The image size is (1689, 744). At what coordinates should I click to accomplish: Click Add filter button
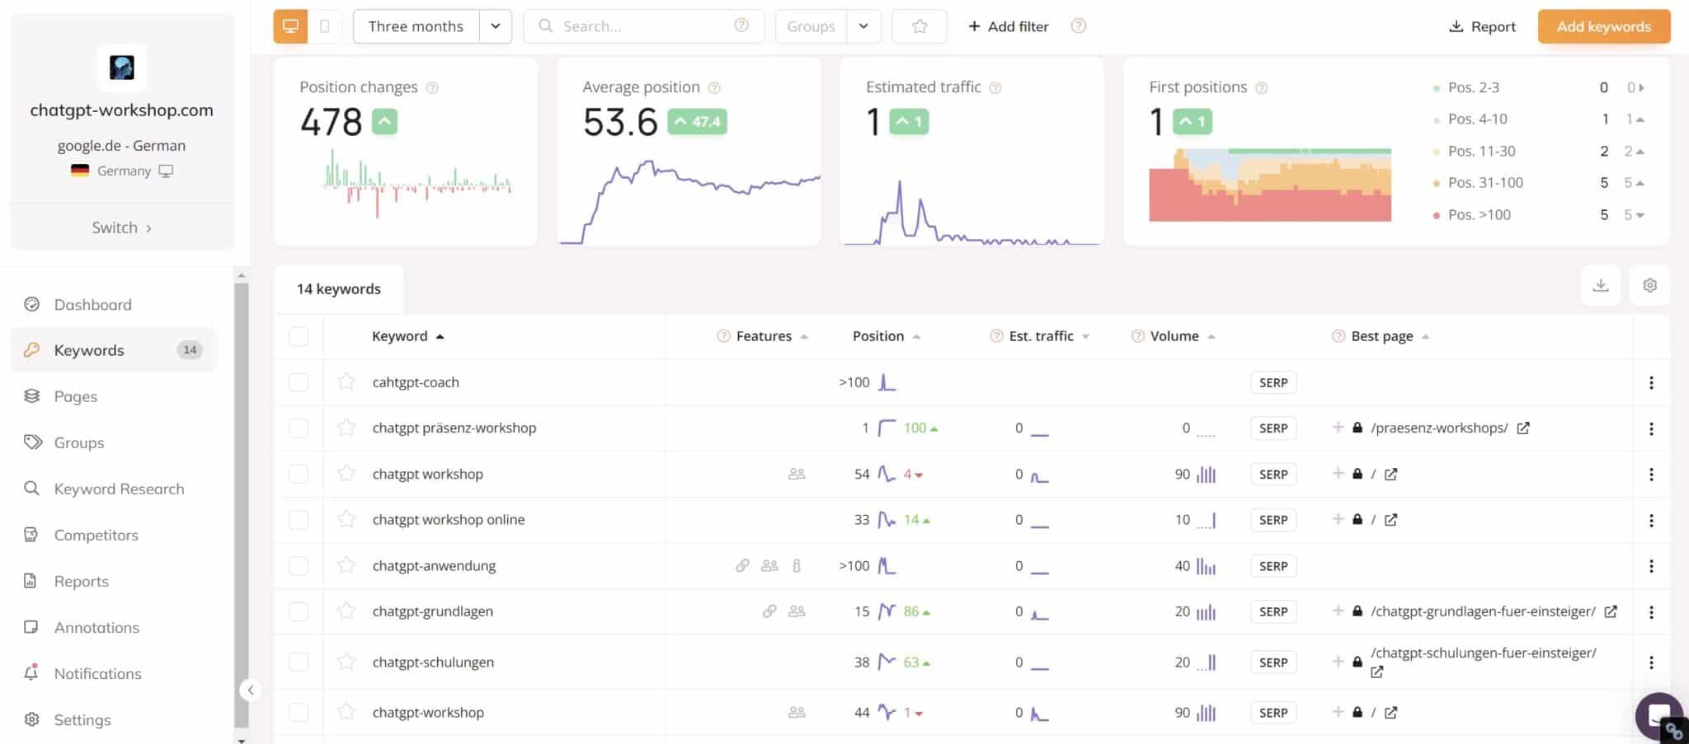point(1008,26)
